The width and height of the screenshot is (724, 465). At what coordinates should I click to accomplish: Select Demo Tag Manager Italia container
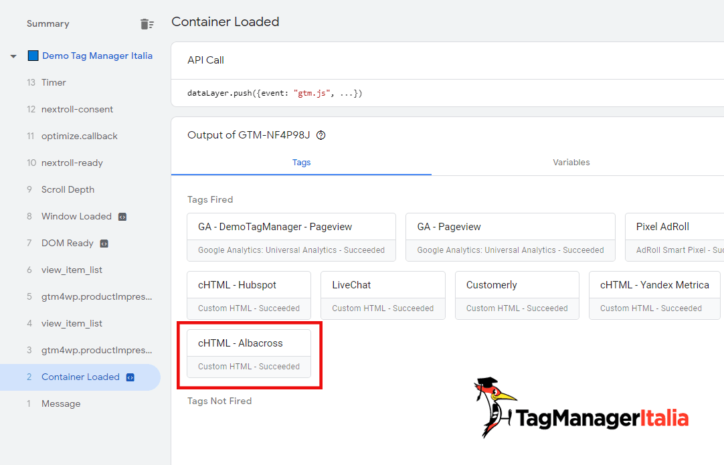coord(97,56)
